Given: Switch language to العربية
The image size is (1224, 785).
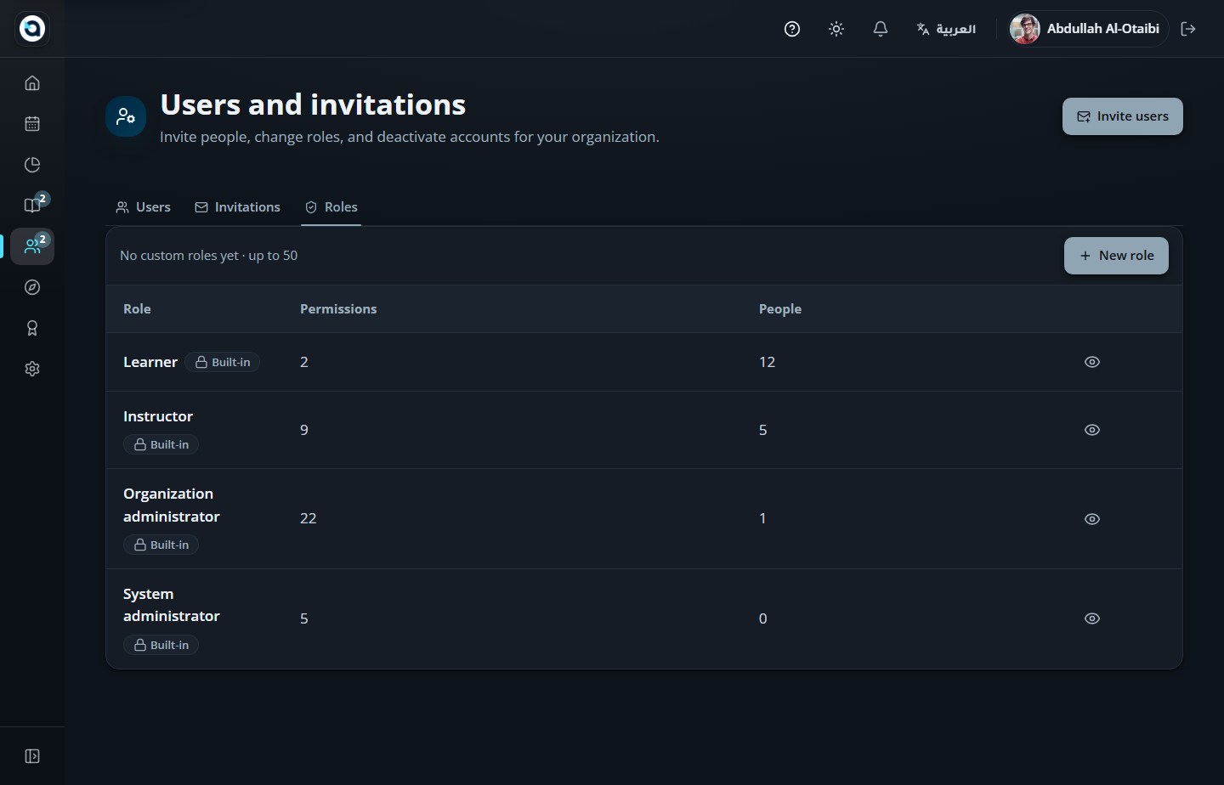Looking at the screenshot, I should point(946,29).
